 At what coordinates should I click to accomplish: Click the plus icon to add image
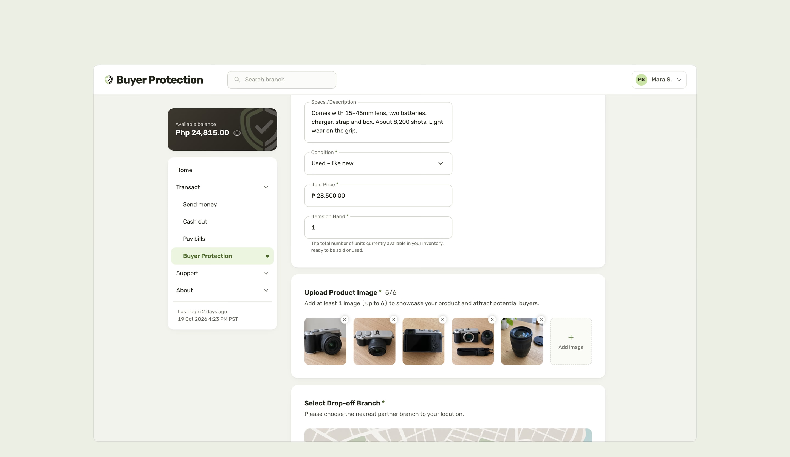(x=571, y=337)
